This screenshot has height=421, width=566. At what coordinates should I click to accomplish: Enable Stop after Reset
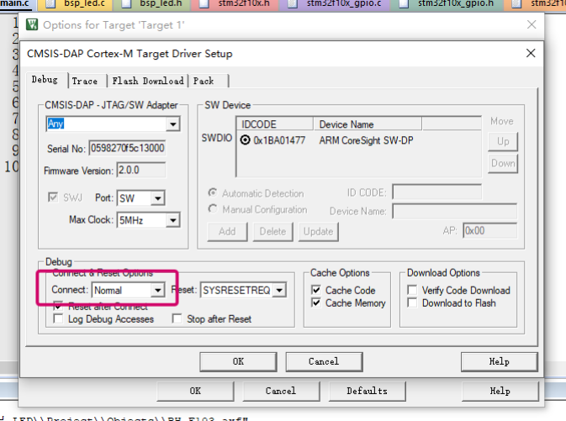pos(177,319)
